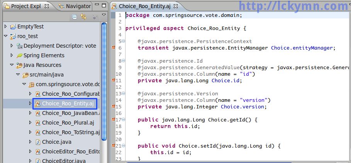Maximize the Project Explorer panel
Screen dimensions: 351x163
coord(104,5)
